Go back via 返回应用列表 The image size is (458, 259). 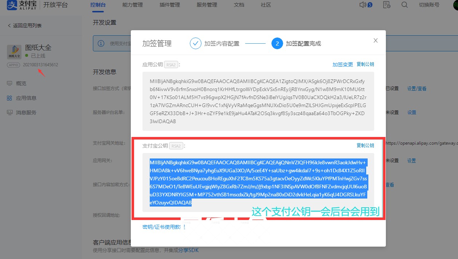tap(24, 25)
